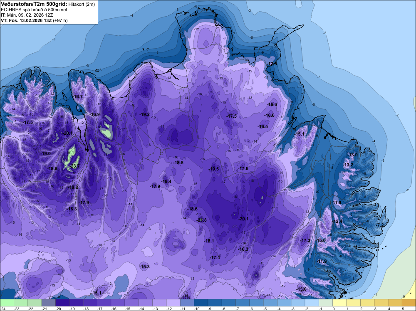This screenshot has height=311, width=416.
Task: Click the -18.1 temperature reading
Action: point(209,241)
